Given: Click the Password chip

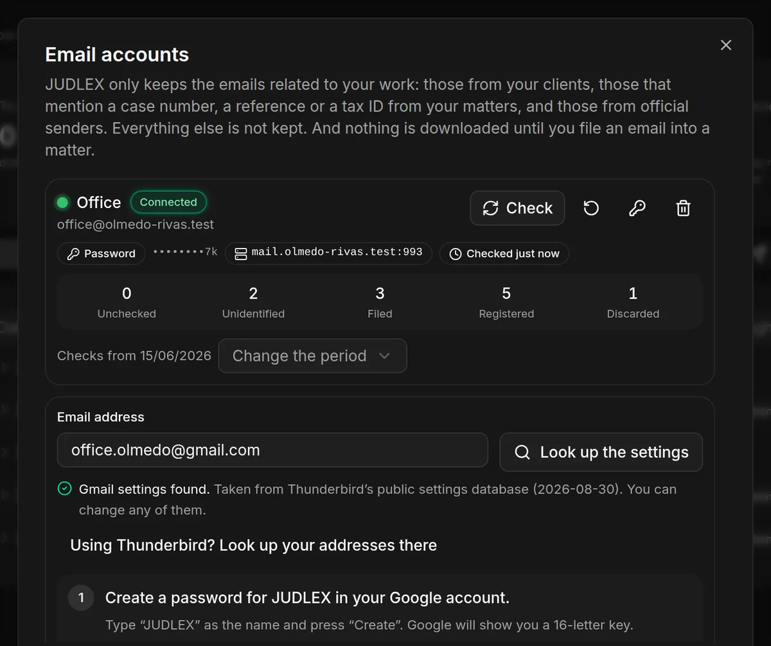Looking at the screenshot, I should point(101,254).
